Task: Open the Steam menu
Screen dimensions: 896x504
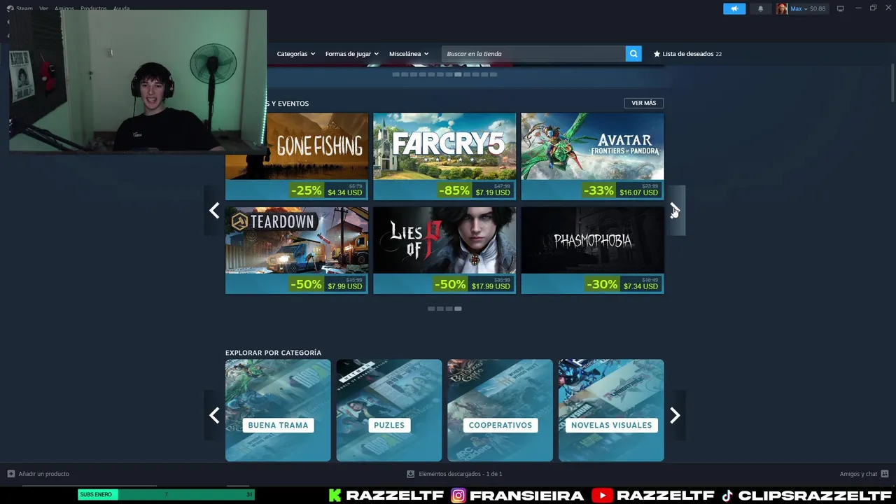Action: click(x=24, y=8)
